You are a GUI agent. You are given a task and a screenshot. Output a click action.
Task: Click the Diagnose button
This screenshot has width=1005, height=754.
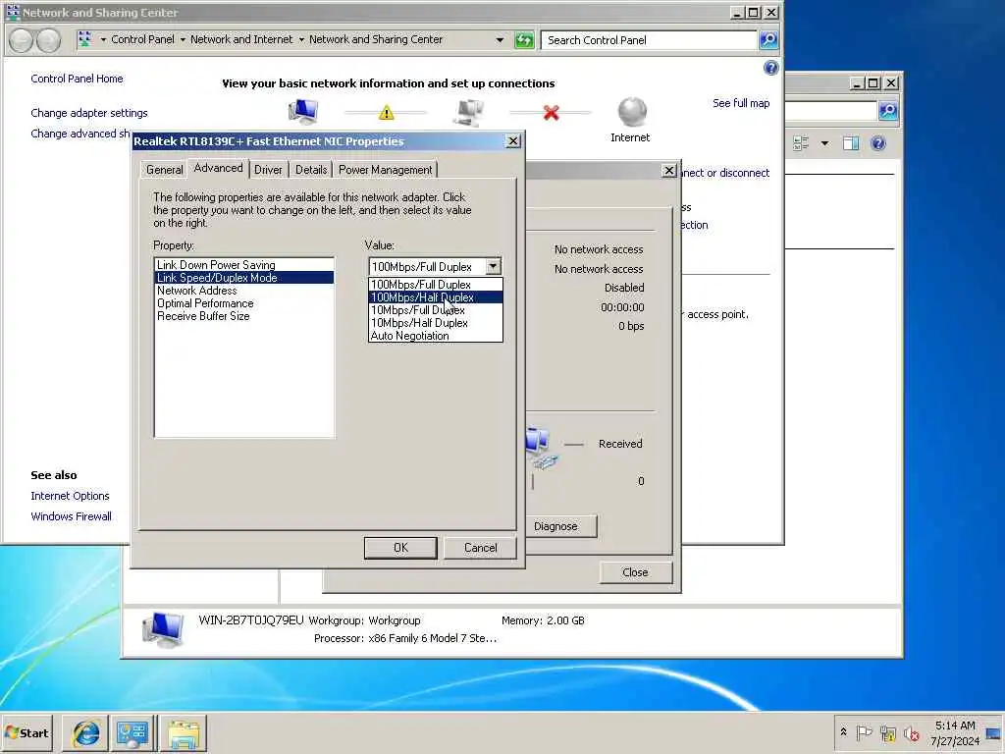(555, 526)
